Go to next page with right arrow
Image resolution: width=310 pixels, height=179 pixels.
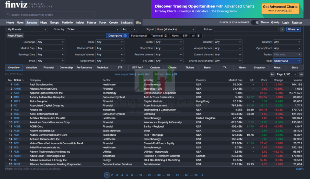point(301,74)
